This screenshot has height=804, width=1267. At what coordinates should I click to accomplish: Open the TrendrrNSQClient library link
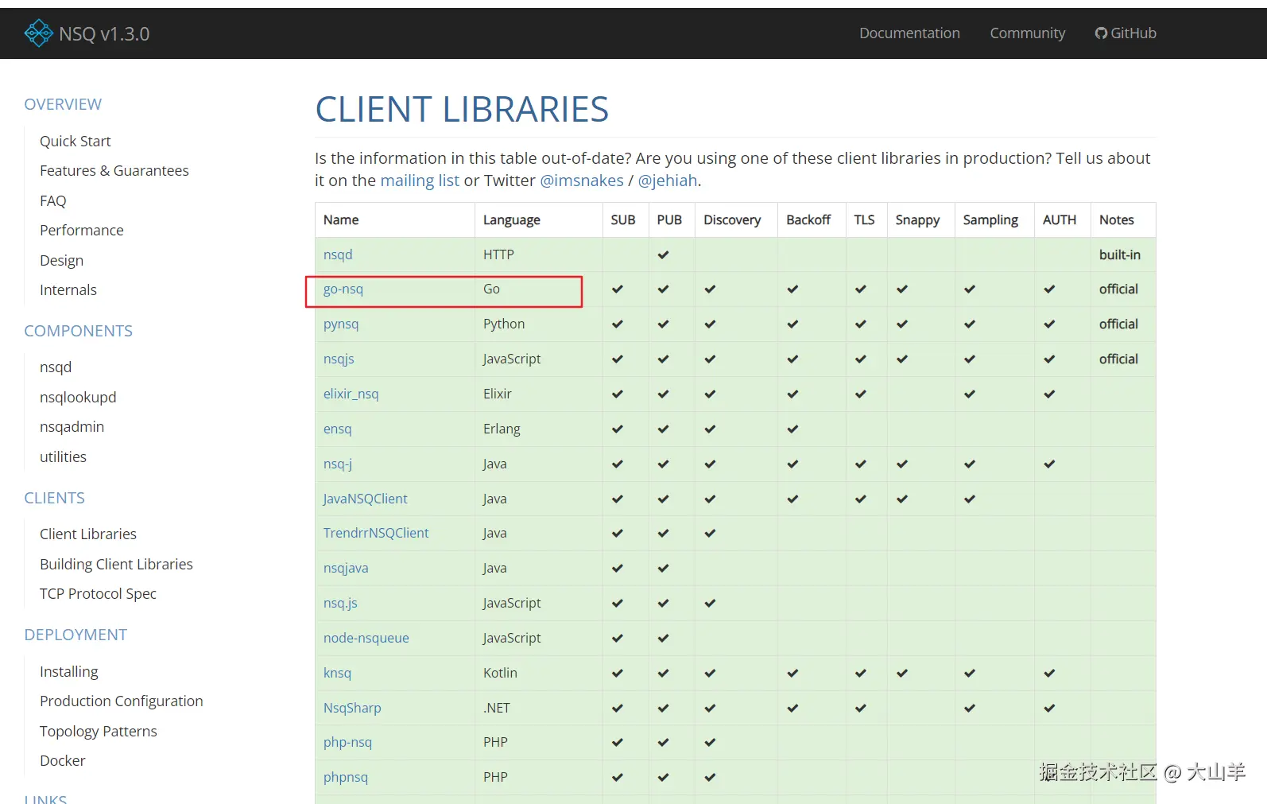pyautogui.click(x=376, y=533)
